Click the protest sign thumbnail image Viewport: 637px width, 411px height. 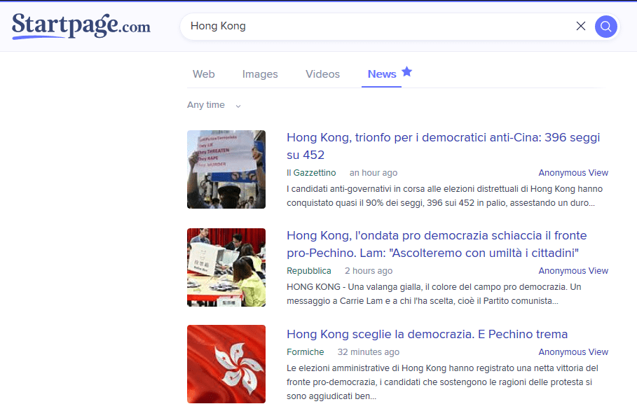click(x=226, y=169)
